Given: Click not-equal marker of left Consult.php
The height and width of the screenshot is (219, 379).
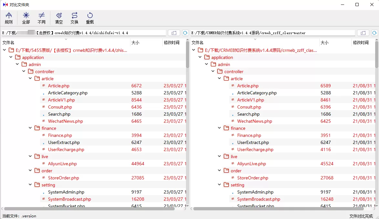Looking at the screenshot, I should pos(44,107).
